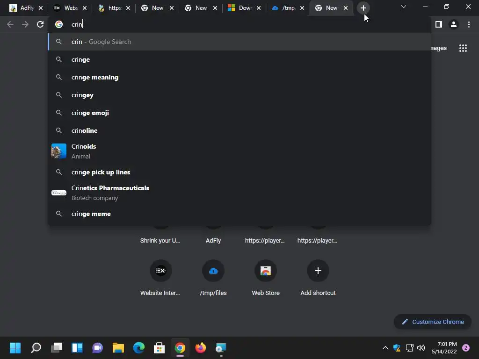Open Microsoft Store on the taskbar
The width and height of the screenshot is (479, 359).
(159, 347)
